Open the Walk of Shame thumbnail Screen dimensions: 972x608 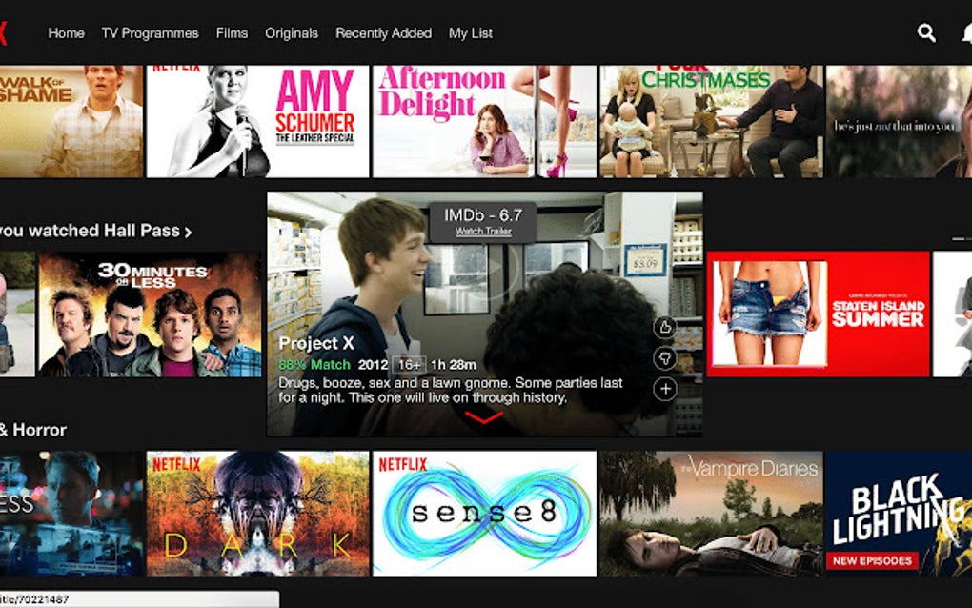point(71,121)
